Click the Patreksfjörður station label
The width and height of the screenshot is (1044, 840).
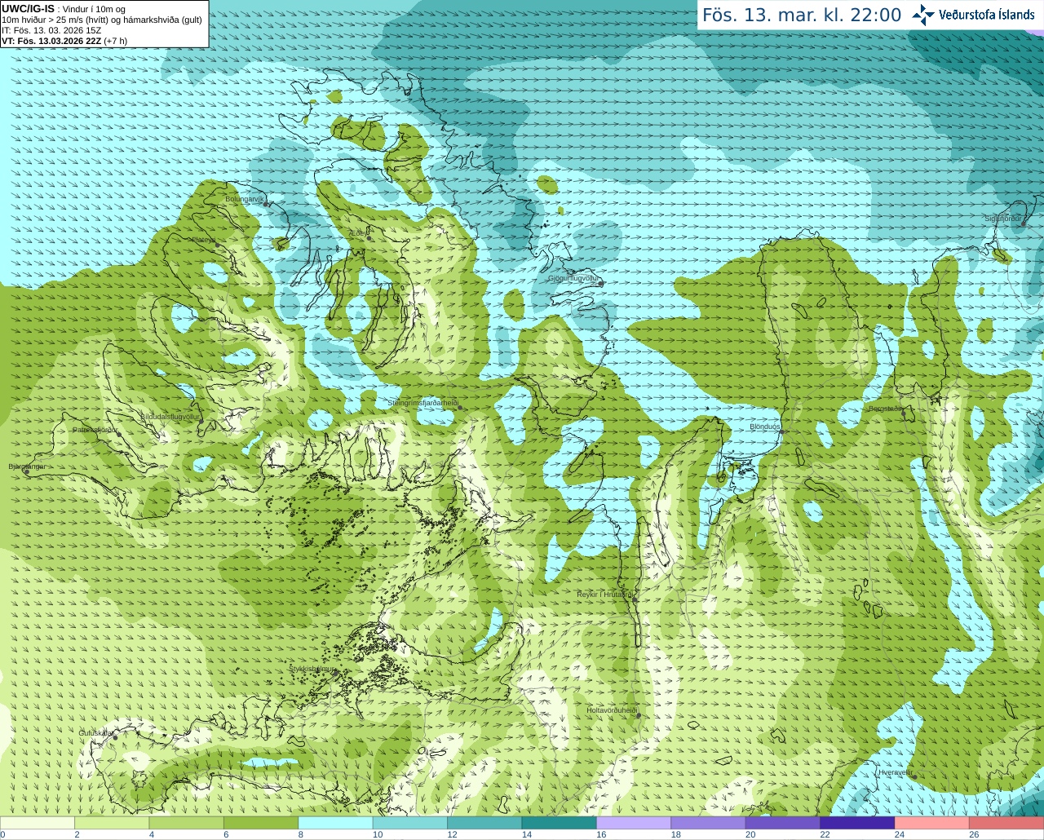click(95, 430)
